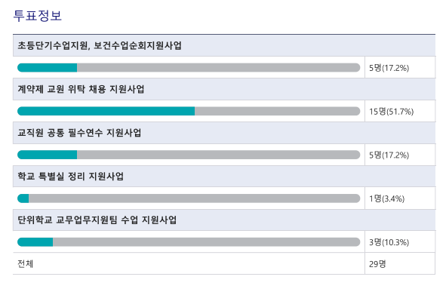Click the 3명(10.3%) vote count
This screenshot has width=446, height=286.
389,242
